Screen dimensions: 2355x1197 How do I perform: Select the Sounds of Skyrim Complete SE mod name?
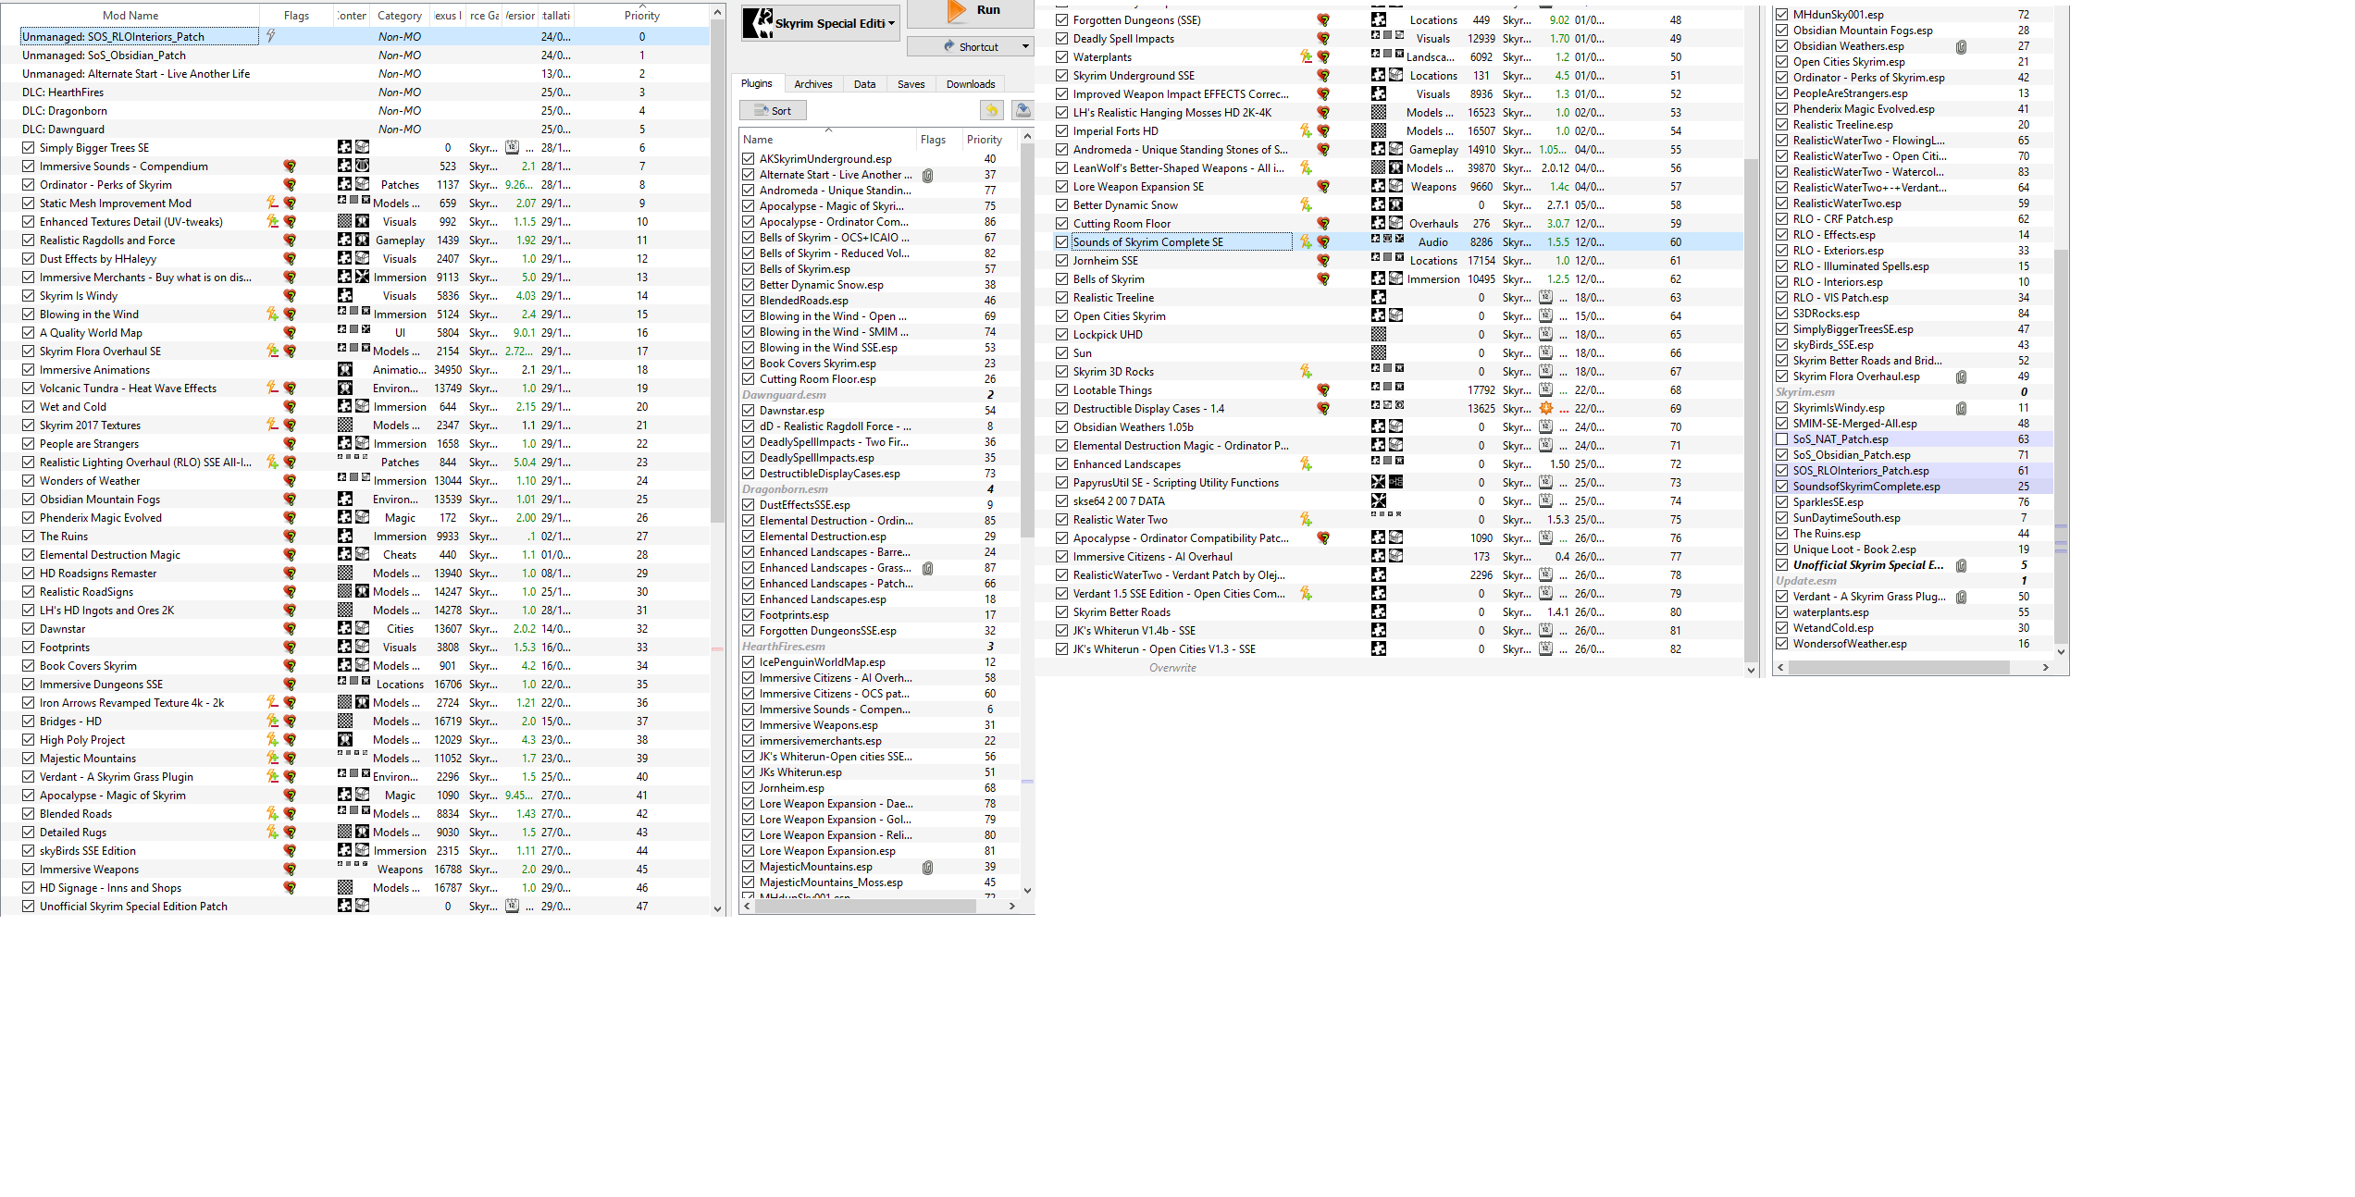point(1147,242)
